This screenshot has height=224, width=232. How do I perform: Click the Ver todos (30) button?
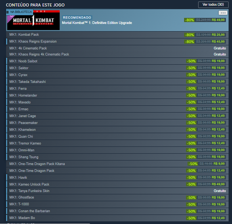pos(213,4)
